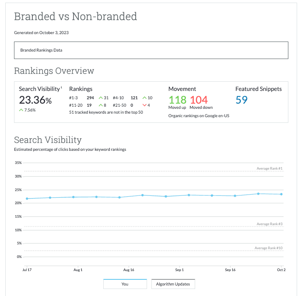The image size is (305, 296).
Task: Click the 59 Featured Snippets count
Action: point(242,100)
